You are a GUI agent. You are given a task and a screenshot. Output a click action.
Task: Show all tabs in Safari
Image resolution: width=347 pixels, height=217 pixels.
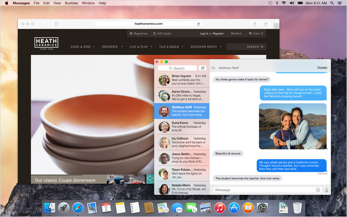pyautogui.click(x=266, y=24)
